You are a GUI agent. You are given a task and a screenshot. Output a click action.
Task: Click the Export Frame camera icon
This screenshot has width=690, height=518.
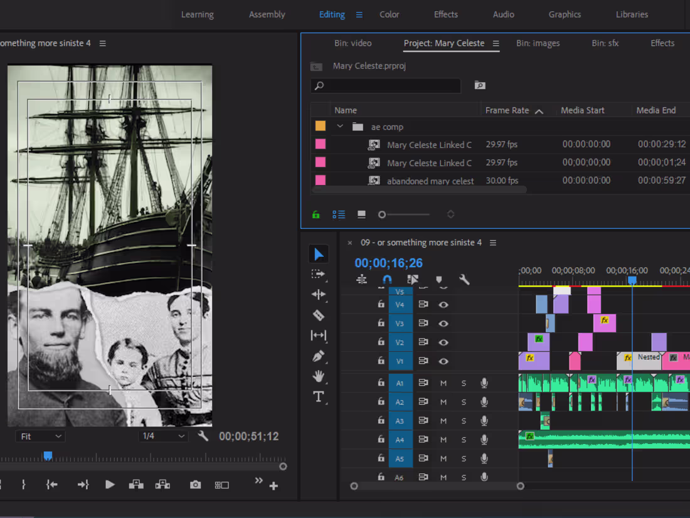pos(195,484)
